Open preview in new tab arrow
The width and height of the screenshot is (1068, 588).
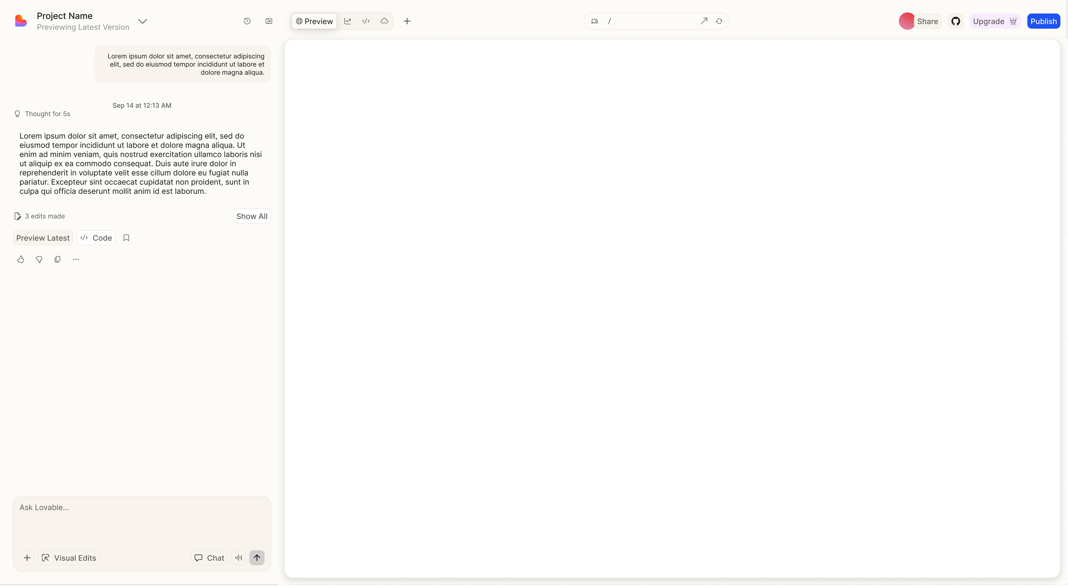point(704,21)
